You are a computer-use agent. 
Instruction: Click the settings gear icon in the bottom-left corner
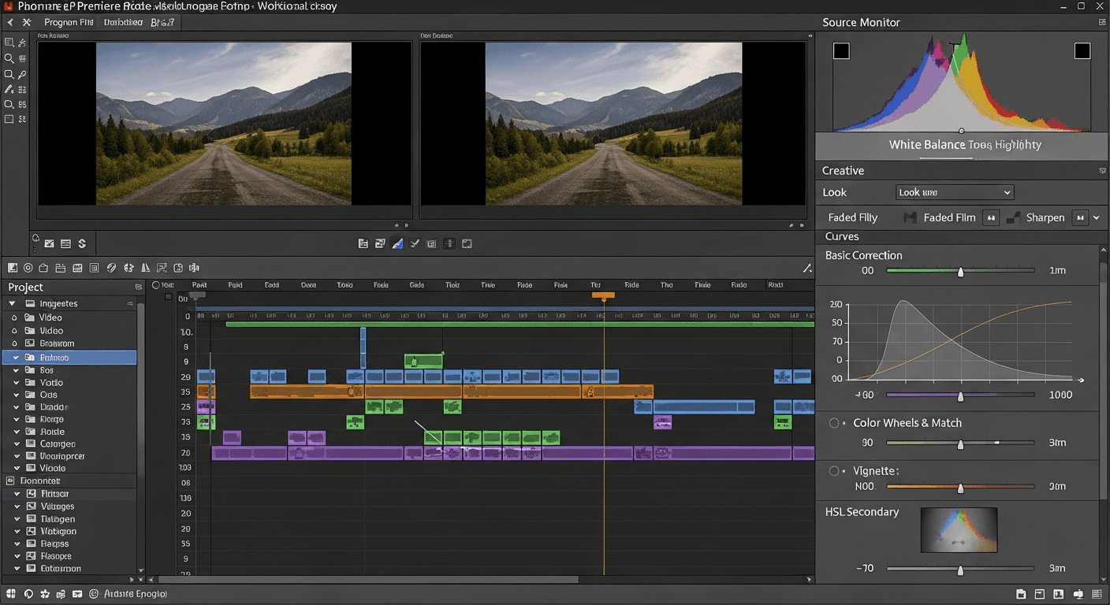[45, 593]
